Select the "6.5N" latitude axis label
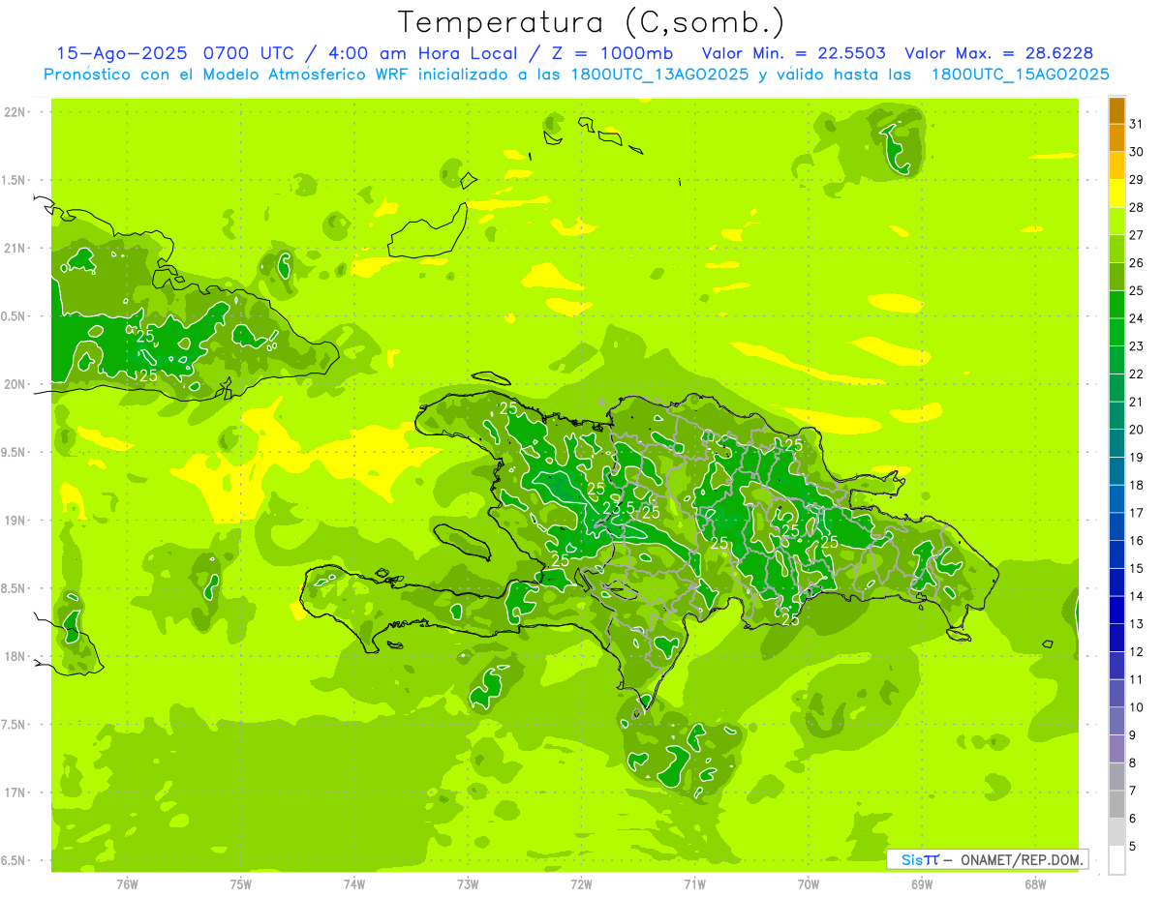The height and width of the screenshot is (897, 1162). [15, 860]
